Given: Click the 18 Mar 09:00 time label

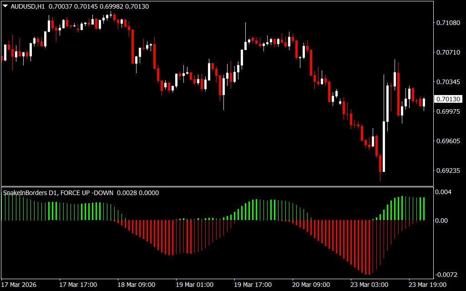Looking at the screenshot, I should coord(137,285).
